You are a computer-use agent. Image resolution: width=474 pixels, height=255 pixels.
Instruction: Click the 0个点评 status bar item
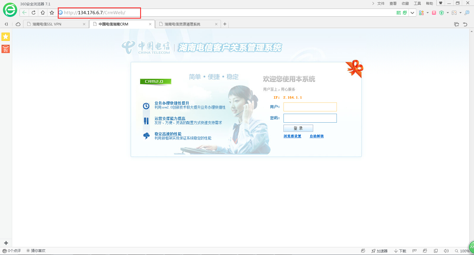[12, 251]
